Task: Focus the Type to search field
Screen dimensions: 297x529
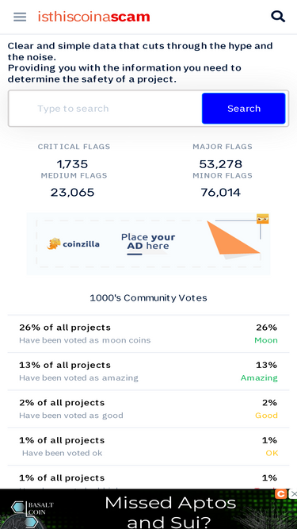Action: 105,109
